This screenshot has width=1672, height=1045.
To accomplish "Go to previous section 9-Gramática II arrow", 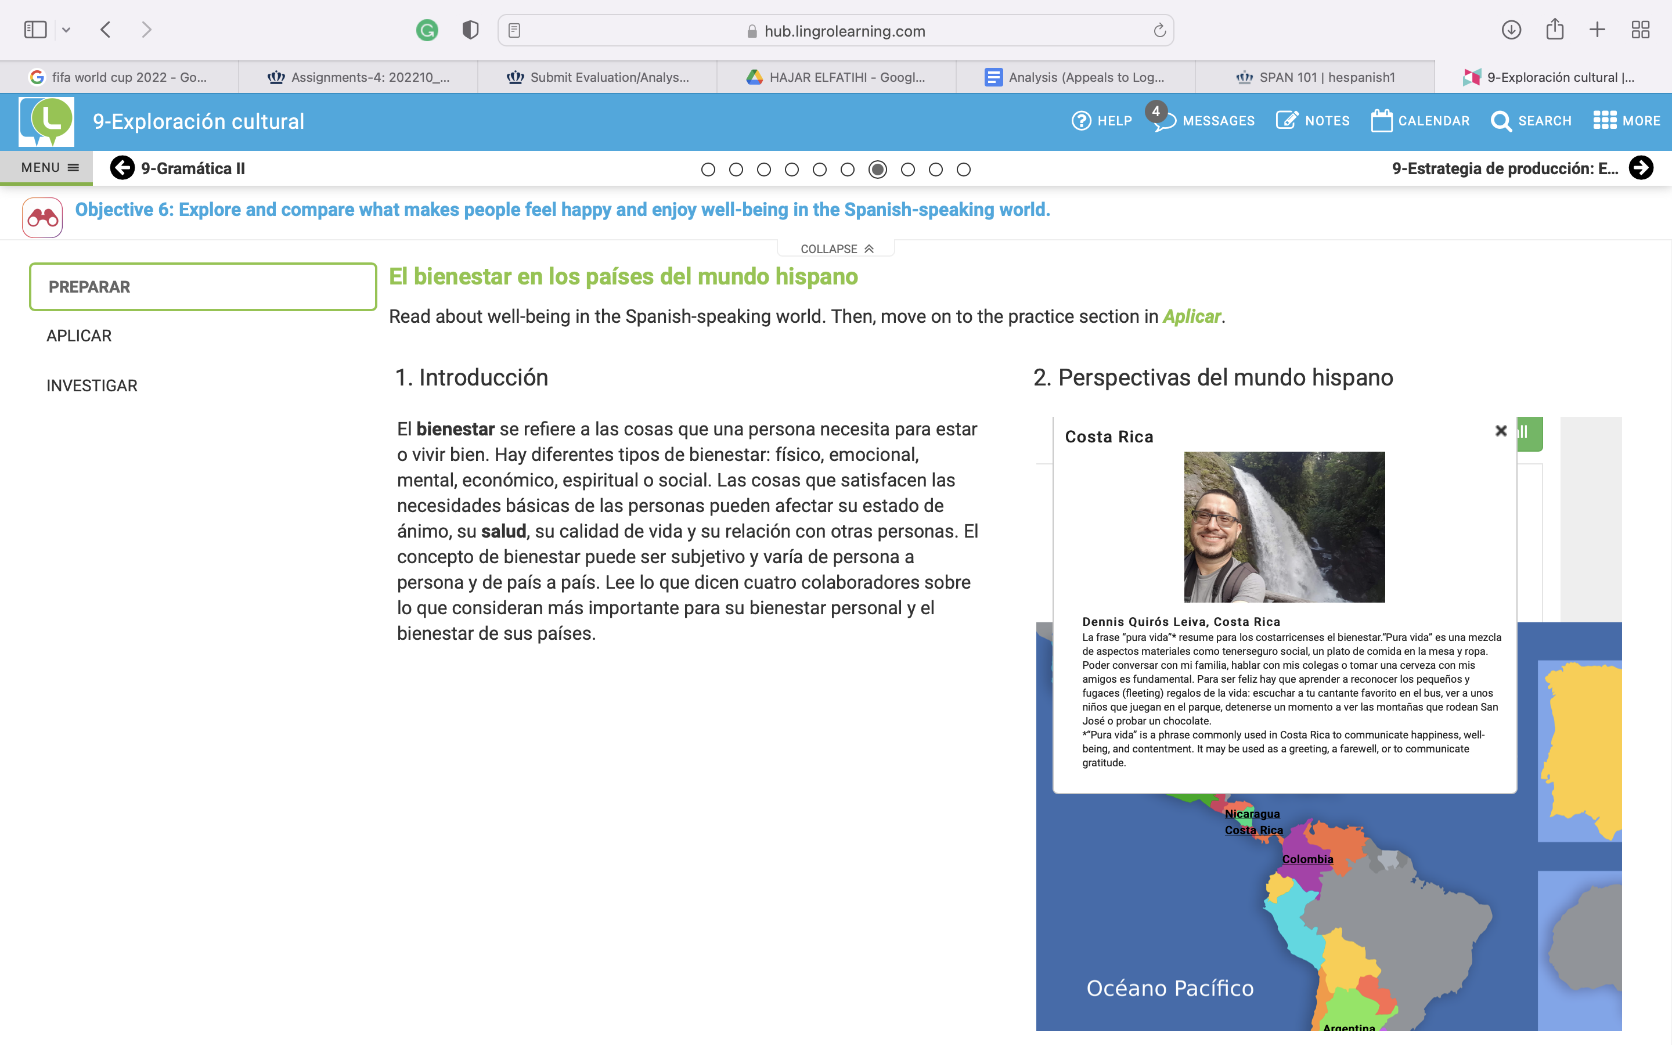I will [x=122, y=168].
